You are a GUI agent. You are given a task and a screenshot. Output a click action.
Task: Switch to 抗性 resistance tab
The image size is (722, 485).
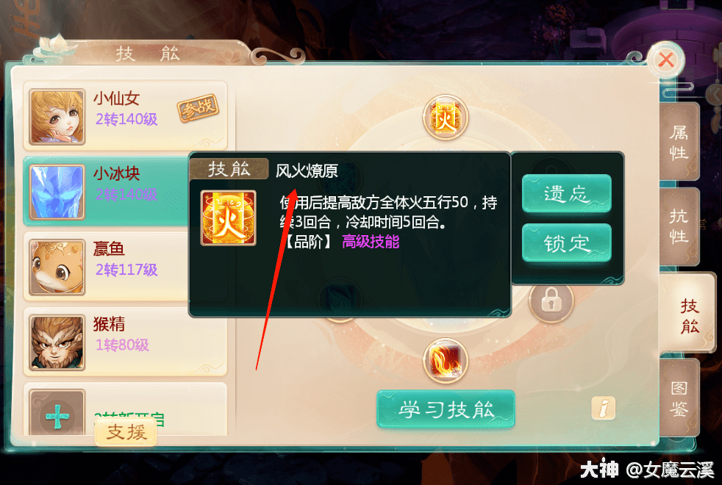pyautogui.click(x=679, y=226)
